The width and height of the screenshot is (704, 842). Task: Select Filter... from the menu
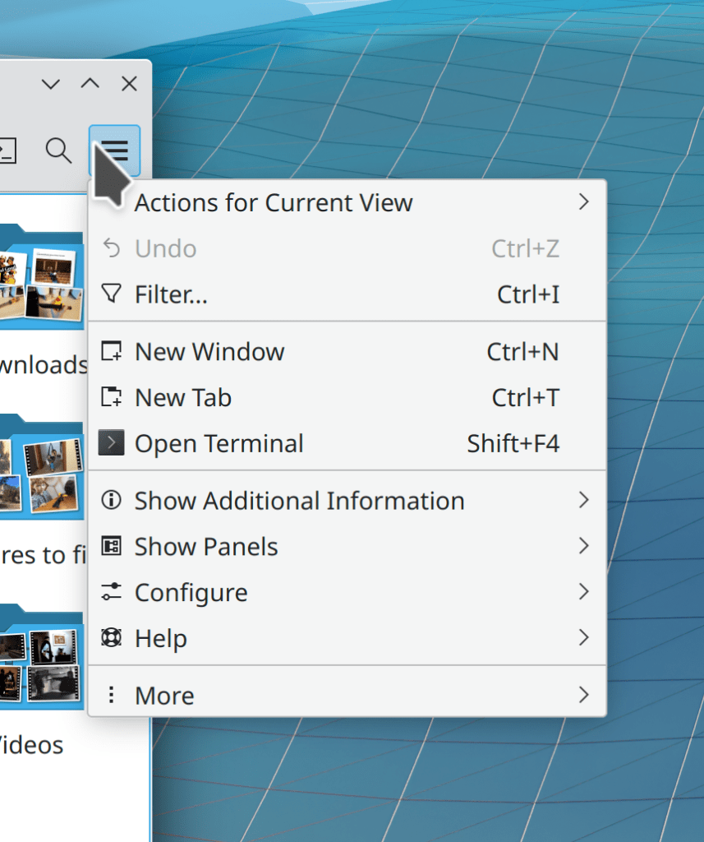click(171, 294)
